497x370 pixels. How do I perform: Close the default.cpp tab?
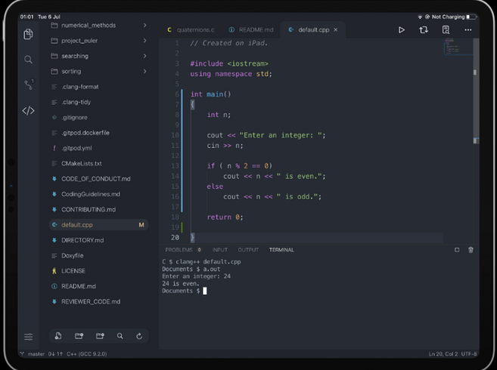(335, 29)
